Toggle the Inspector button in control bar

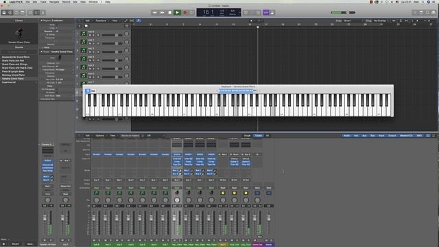coord(10,12)
